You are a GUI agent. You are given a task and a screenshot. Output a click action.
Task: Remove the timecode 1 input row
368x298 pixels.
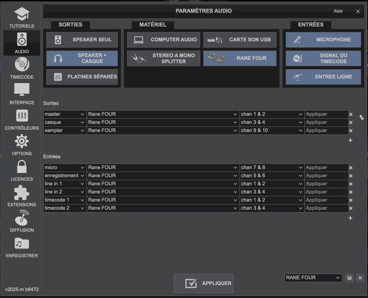click(x=351, y=200)
